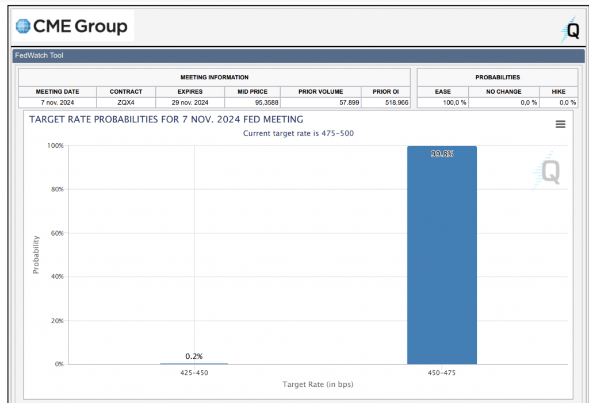Click the Q watermark inside the chart
The height and width of the screenshot is (403, 589).
click(546, 171)
